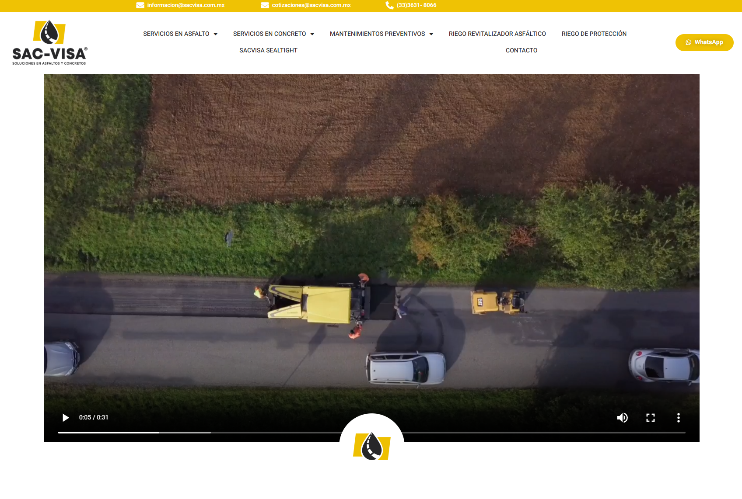Play the video

tap(66, 418)
